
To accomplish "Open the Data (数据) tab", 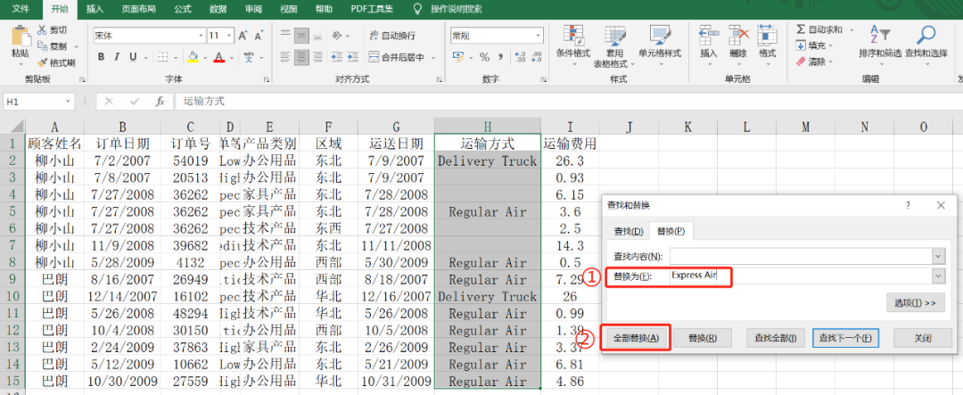I will click(x=218, y=9).
